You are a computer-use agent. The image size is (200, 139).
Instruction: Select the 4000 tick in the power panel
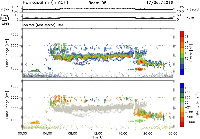(14, 34)
